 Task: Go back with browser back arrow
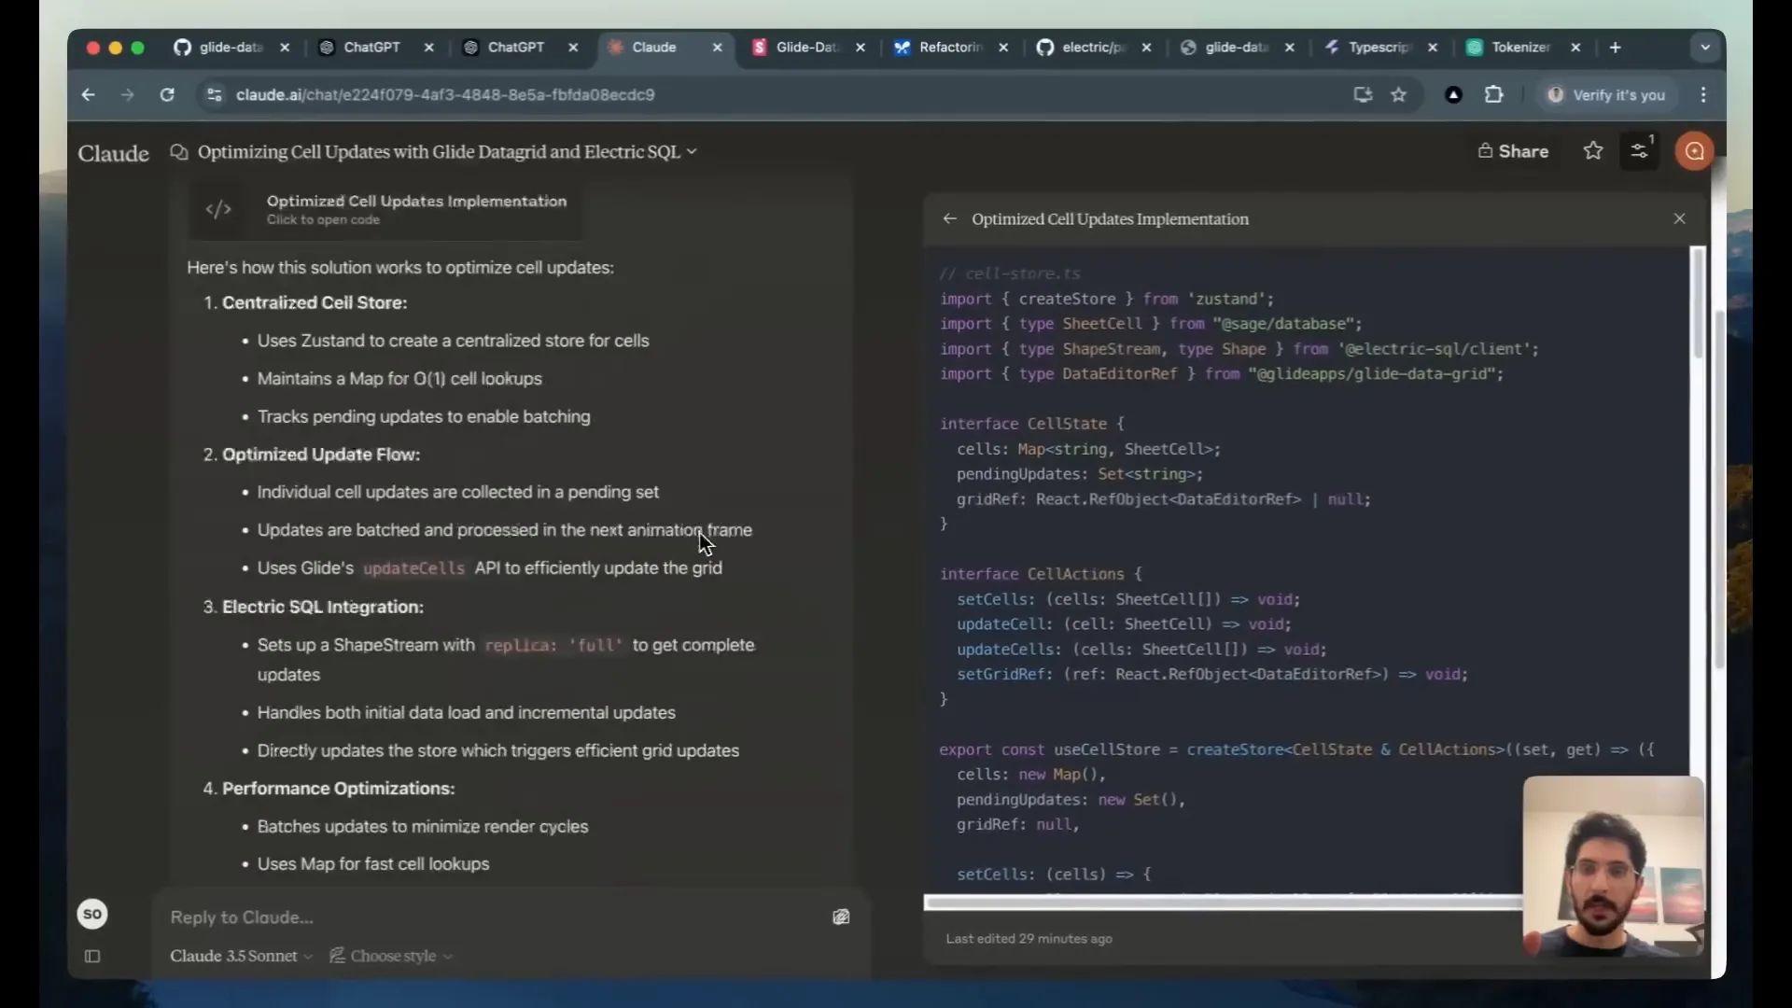(x=88, y=94)
